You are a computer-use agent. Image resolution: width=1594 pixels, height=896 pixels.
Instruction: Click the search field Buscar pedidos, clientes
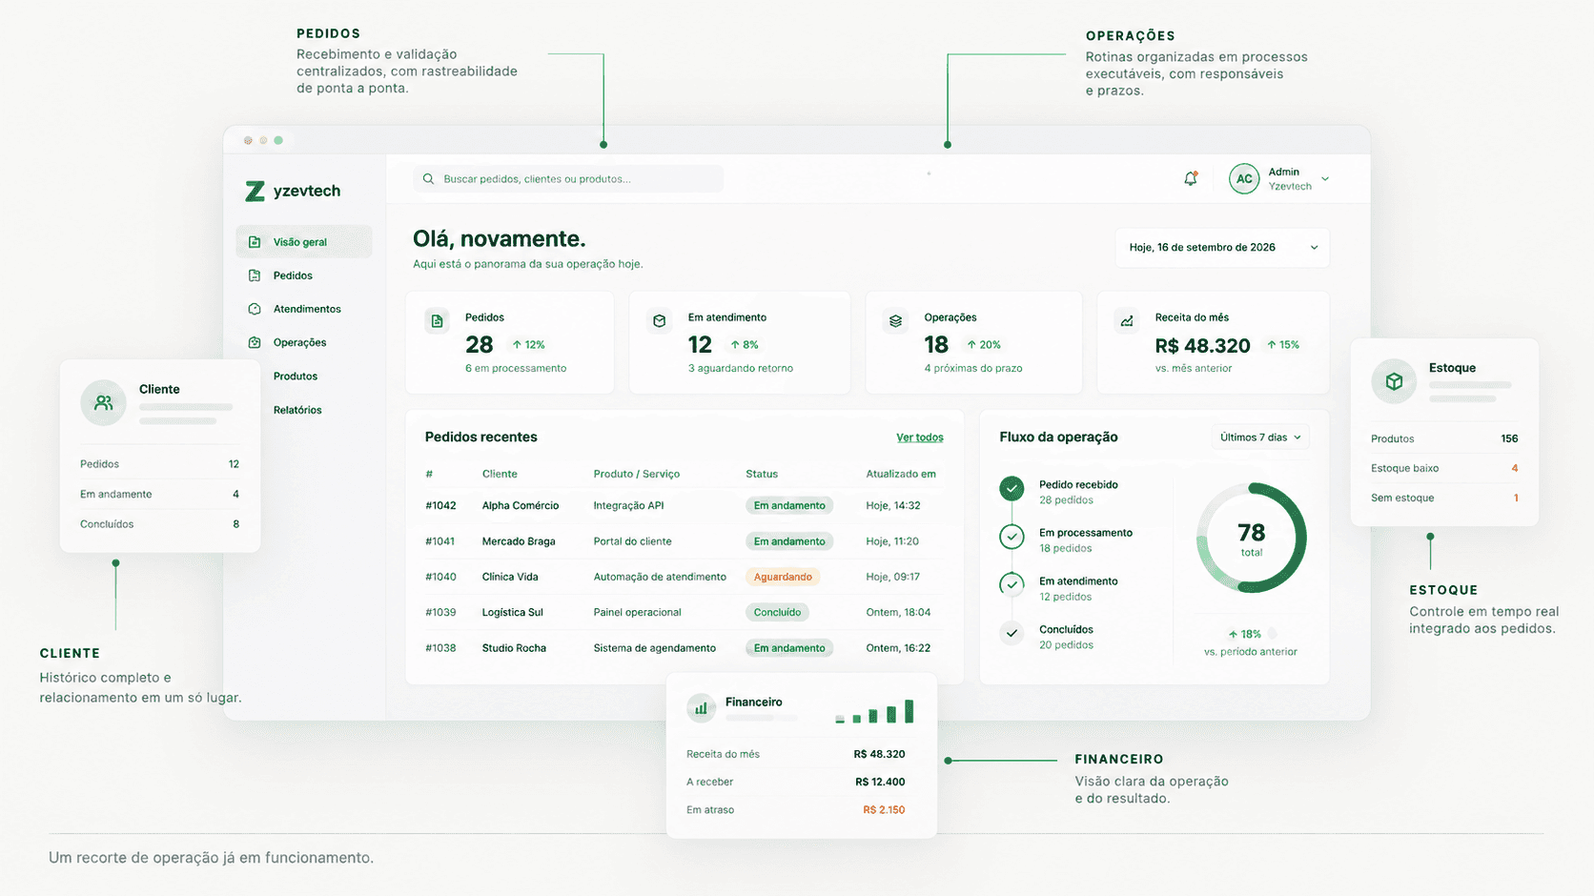[x=568, y=178]
